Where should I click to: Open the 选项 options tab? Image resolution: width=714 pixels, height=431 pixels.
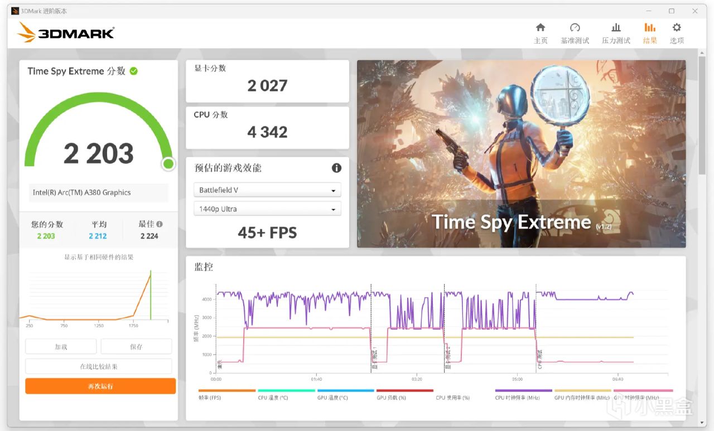point(677,33)
